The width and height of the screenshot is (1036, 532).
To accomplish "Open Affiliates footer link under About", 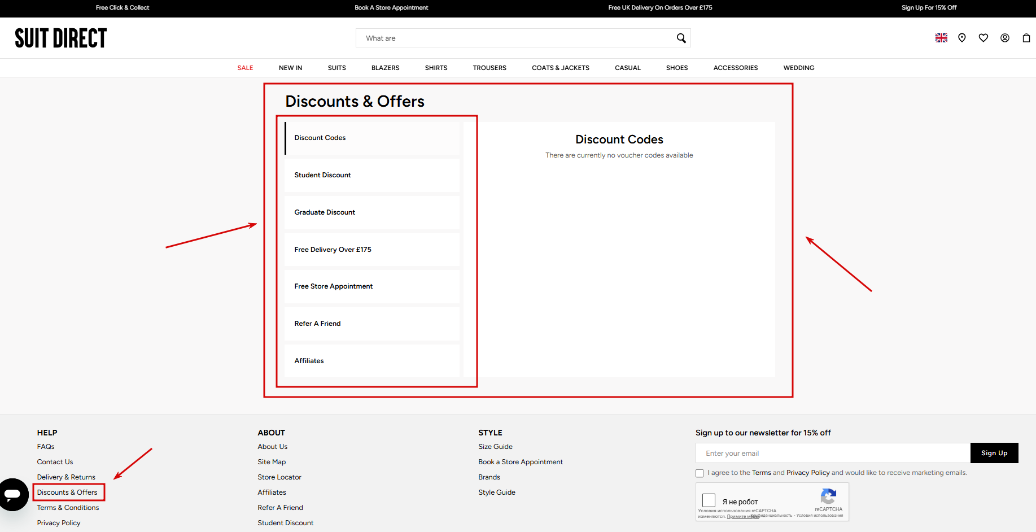I will pyautogui.click(x=272, y=492).
